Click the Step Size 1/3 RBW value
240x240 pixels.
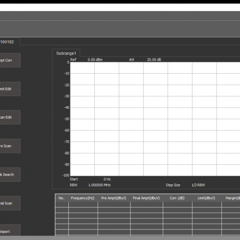[x=198, y=185]
